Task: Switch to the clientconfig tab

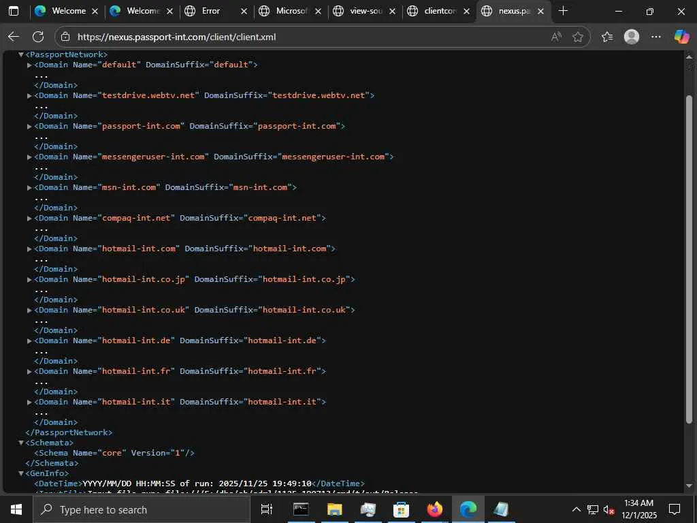Action: [x=439, y=11]
